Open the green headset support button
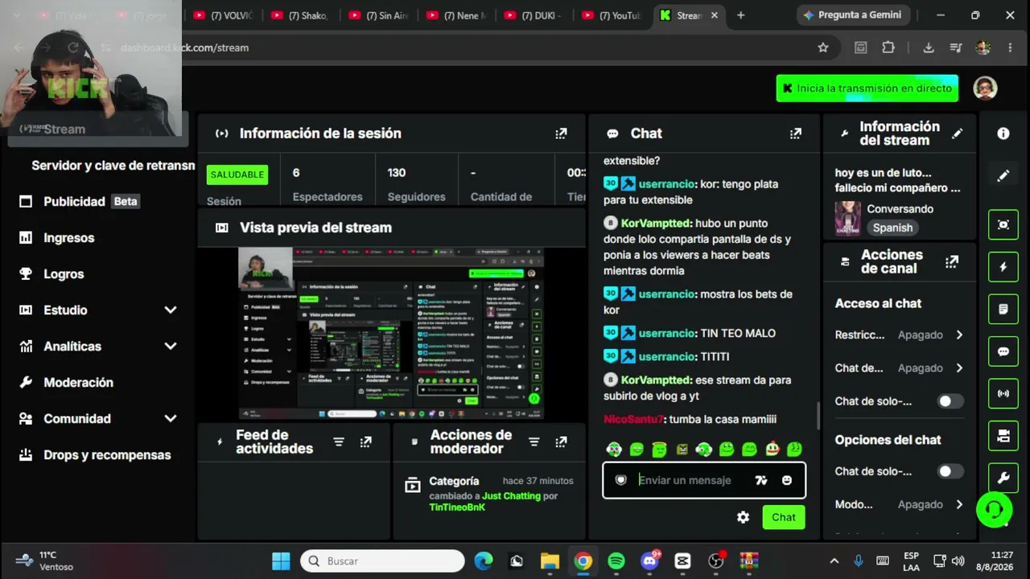Screen dimensions: 1030x579 point(994,509)
